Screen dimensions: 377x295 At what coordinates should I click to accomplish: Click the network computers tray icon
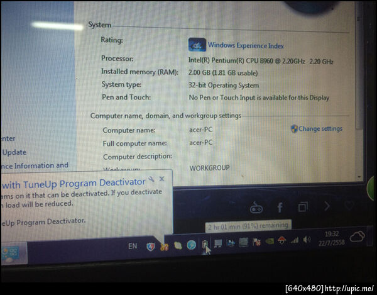coord(231,243)
